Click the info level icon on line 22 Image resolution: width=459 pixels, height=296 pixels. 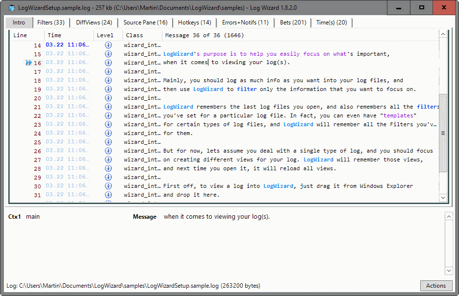(108, 115)
